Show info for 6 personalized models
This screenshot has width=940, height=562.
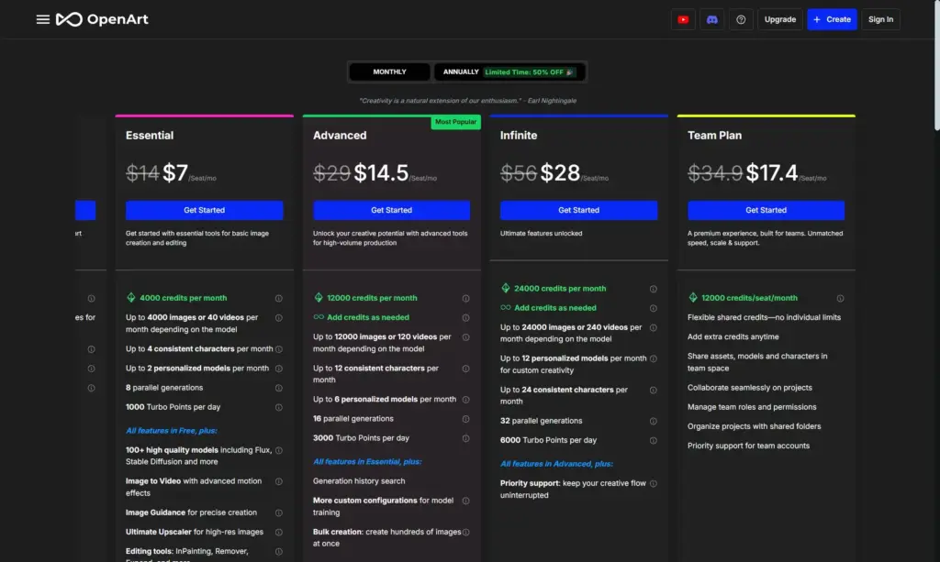pyautogui.click(x=465, y=400)
